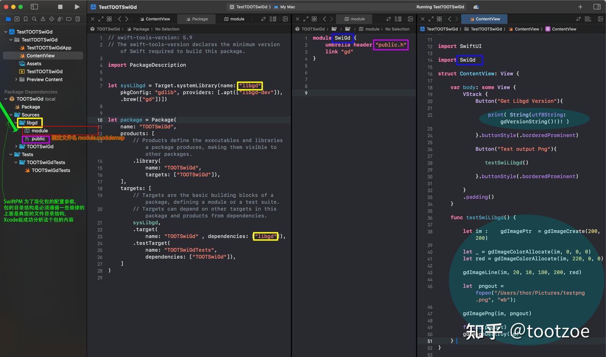This screenshot has height=357, width=606.
Task: Collapse the Tests group
Action: click(11, 154)
